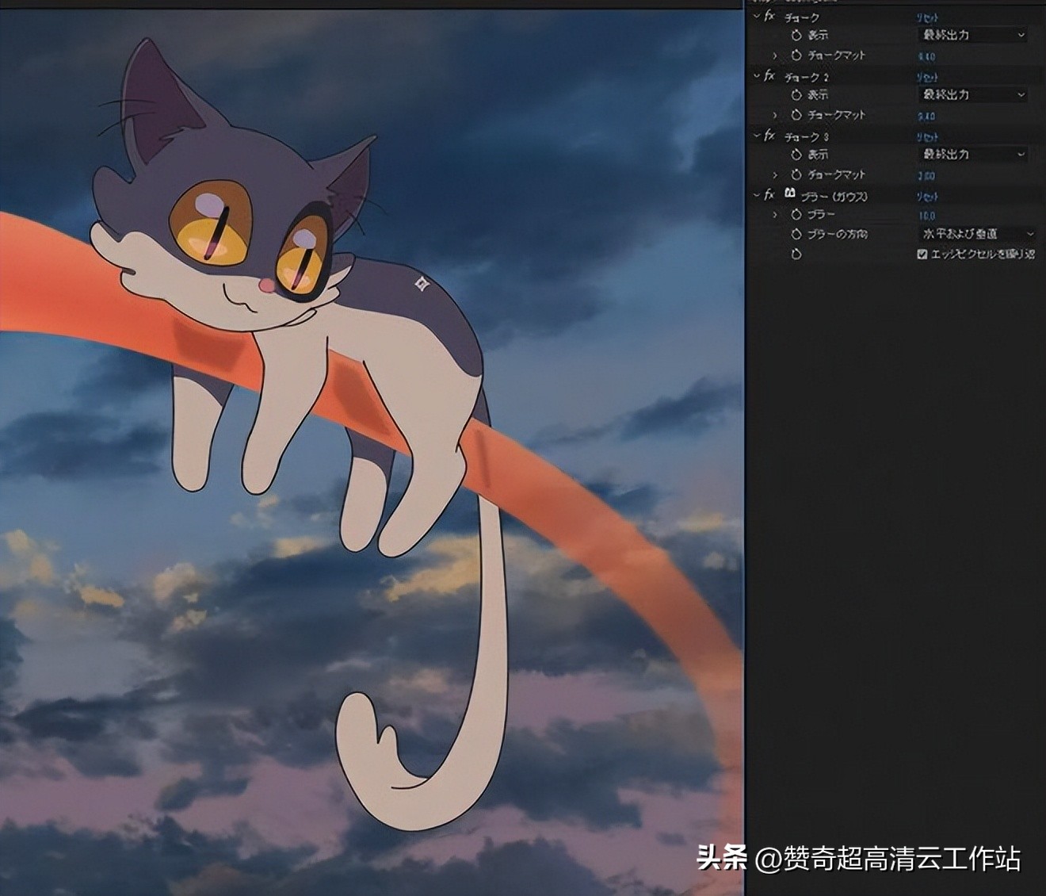
Task: Click stopwatch icon for チョーク 表示 property
Action: (x=796, y=35)
